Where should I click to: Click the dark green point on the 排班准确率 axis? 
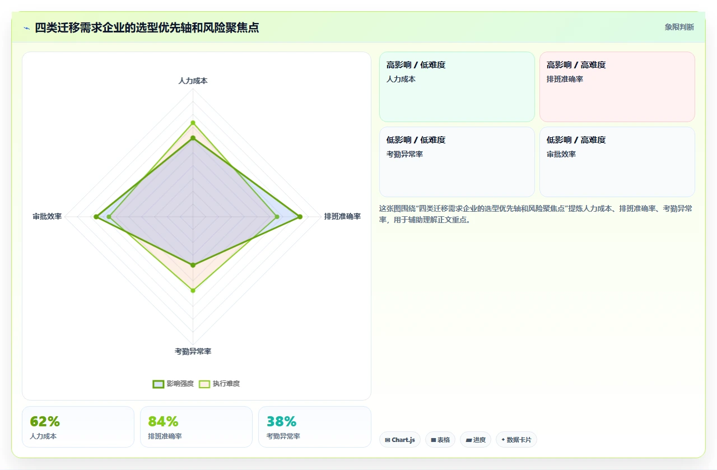click(300, 217)
